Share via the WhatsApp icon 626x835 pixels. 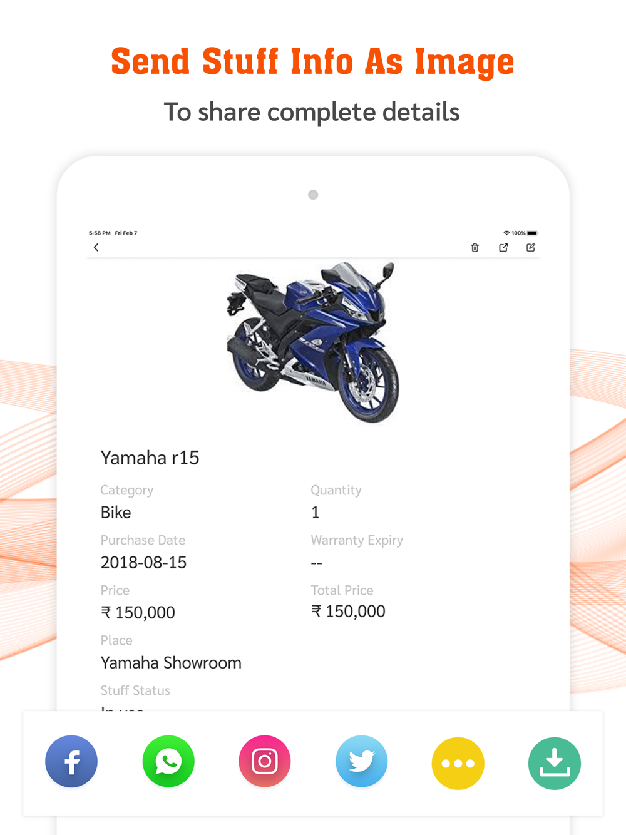(168, 761)
